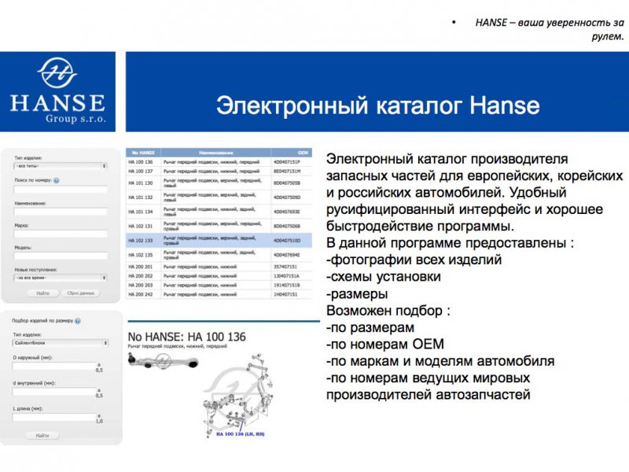Click the control arm product photo

[164, 360]
